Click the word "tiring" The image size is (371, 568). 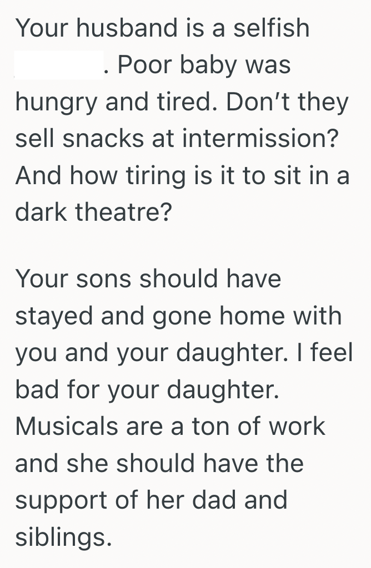pos(142,176)
